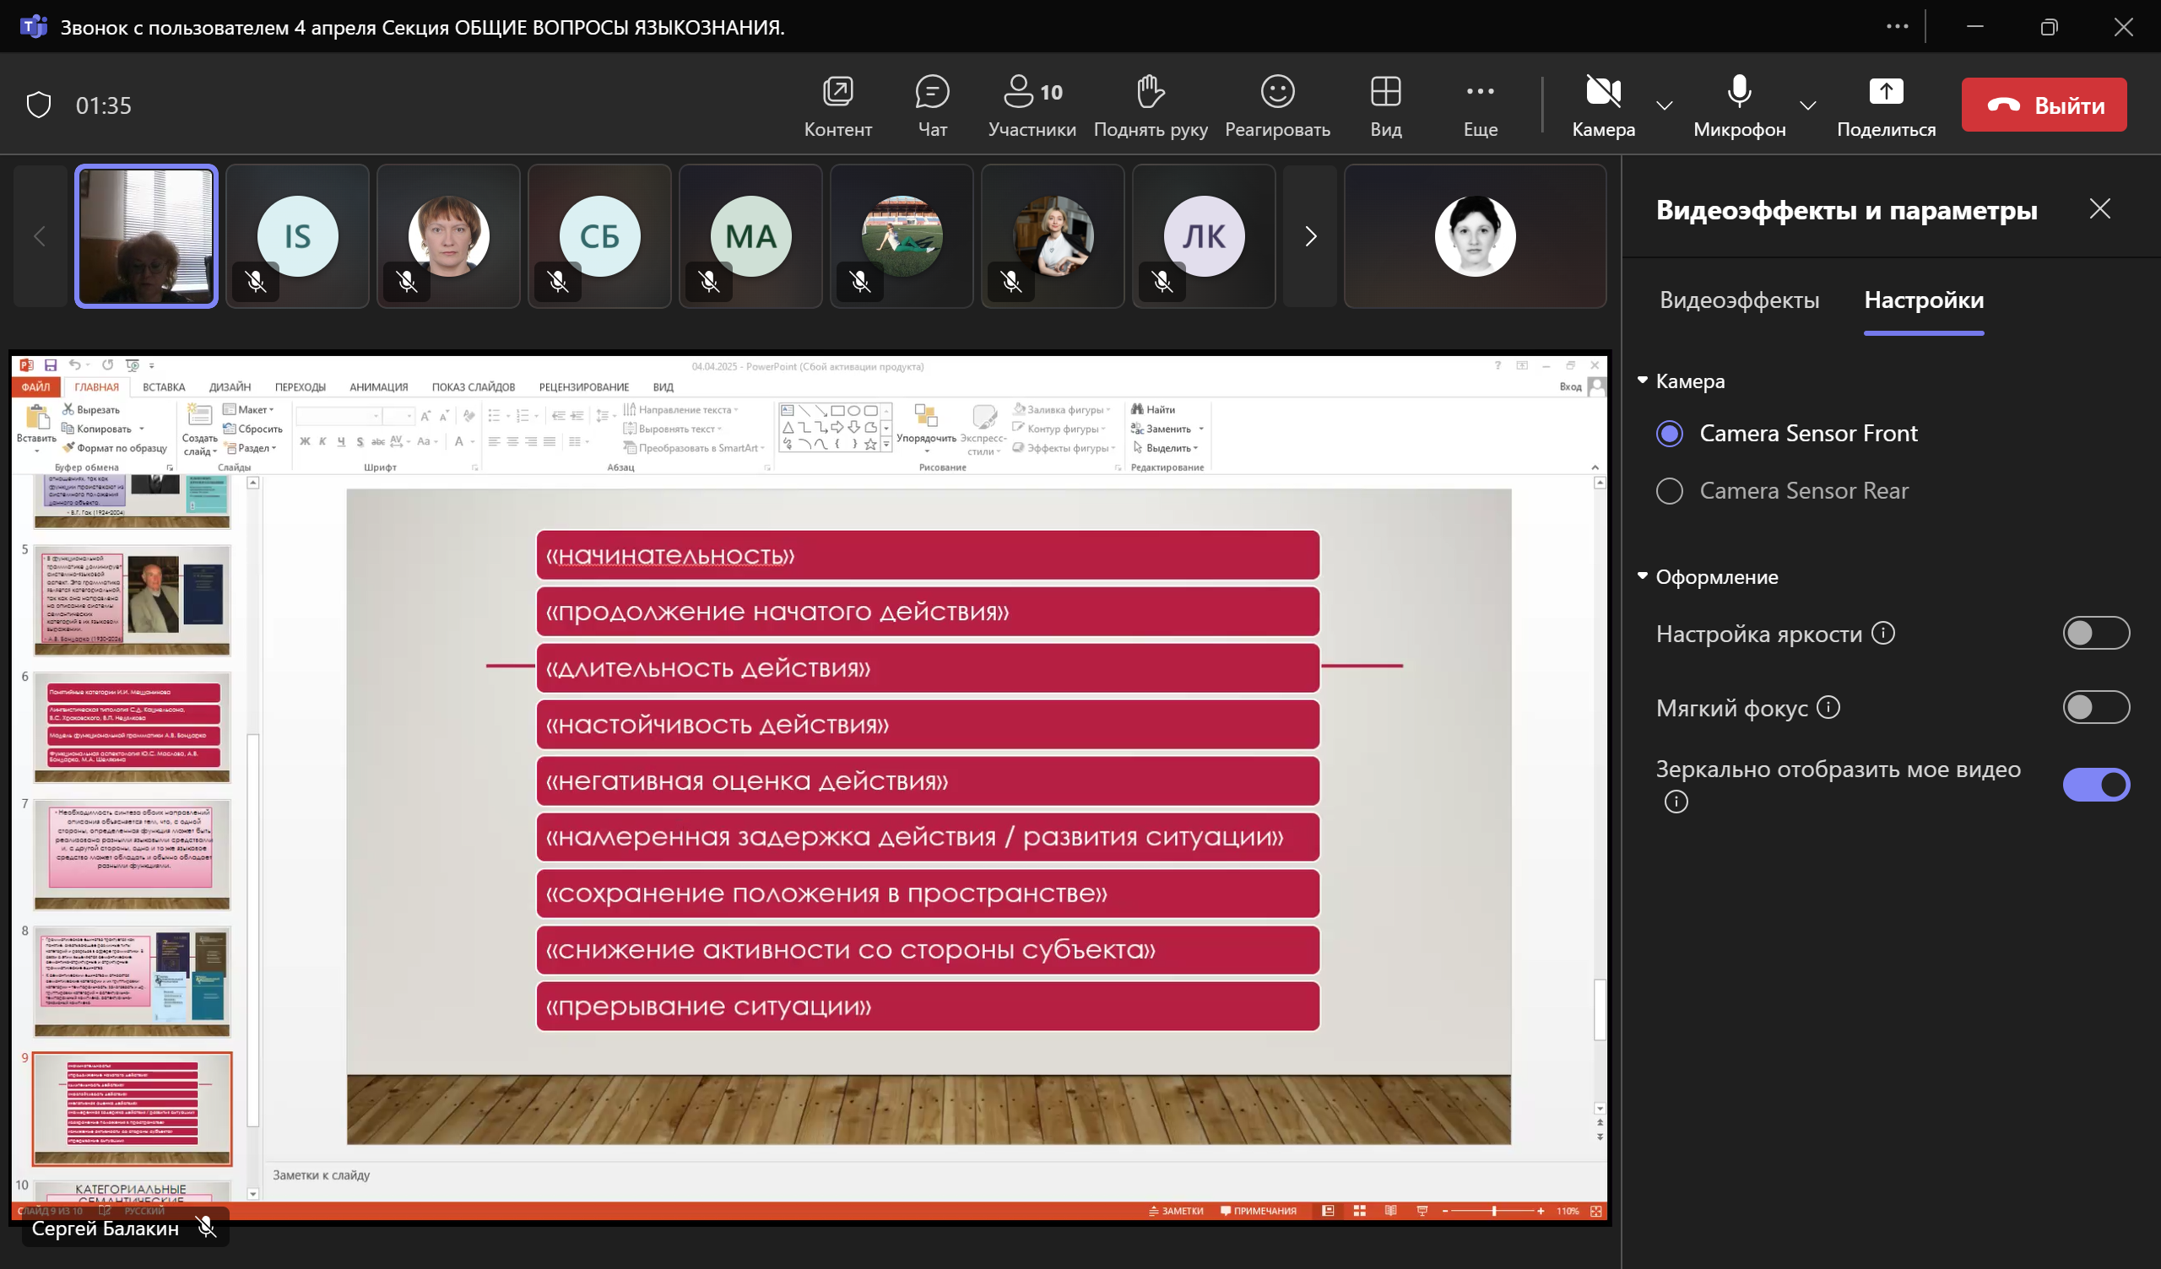Open the ВСТАВКА ribbon tab
Screen dimensions: 2161x1269
[164, 387]
